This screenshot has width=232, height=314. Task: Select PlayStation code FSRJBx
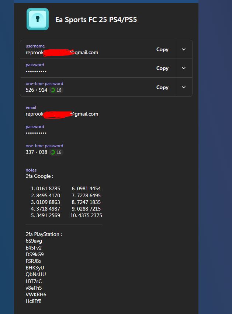tap(34, 261)
